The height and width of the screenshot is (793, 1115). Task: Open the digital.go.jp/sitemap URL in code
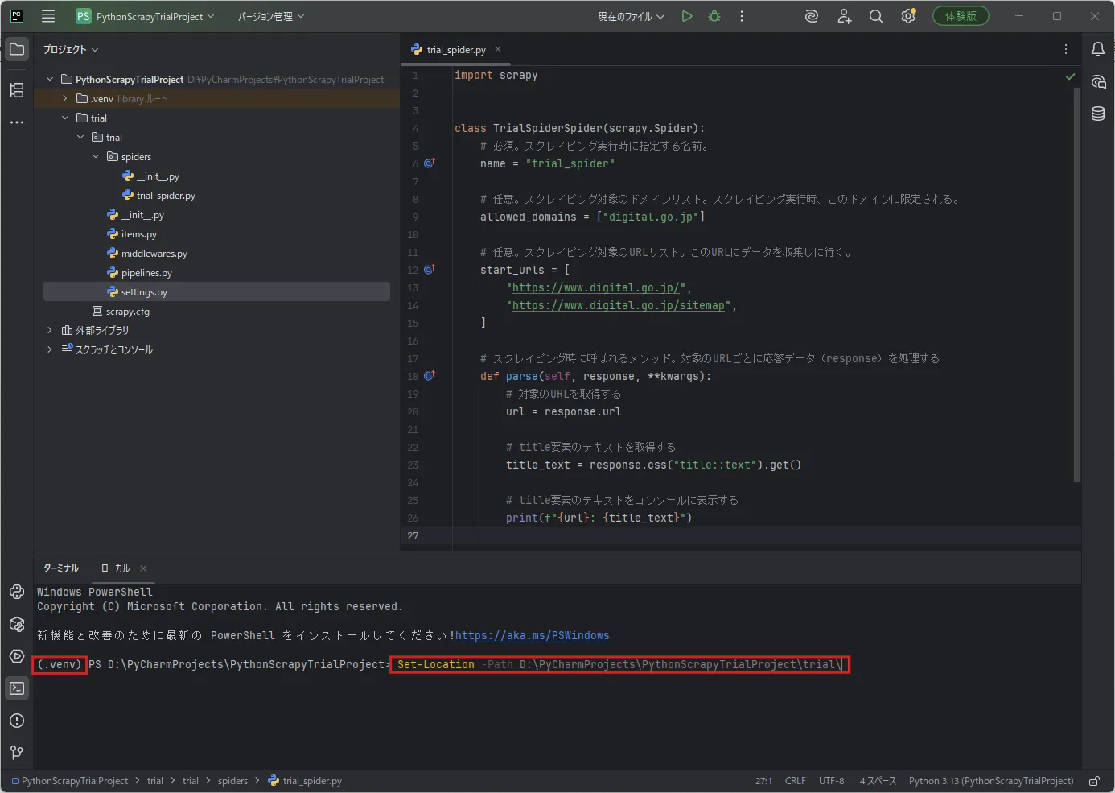(x=618, y=305)
